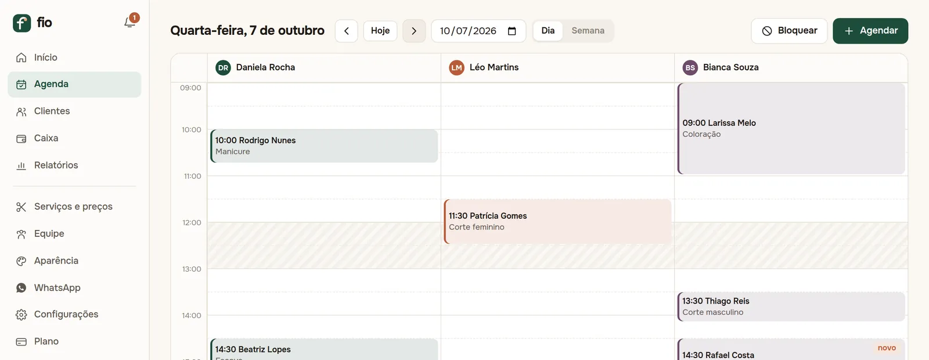
Task: Click Bianca Souza's BS avatar
Action: click(690, 68)
